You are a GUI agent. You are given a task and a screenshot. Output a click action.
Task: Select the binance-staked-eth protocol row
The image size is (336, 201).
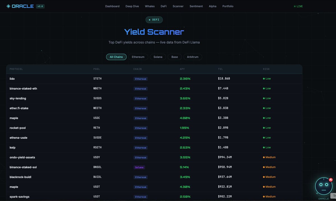pyautogui.click(x=154, y=88)
